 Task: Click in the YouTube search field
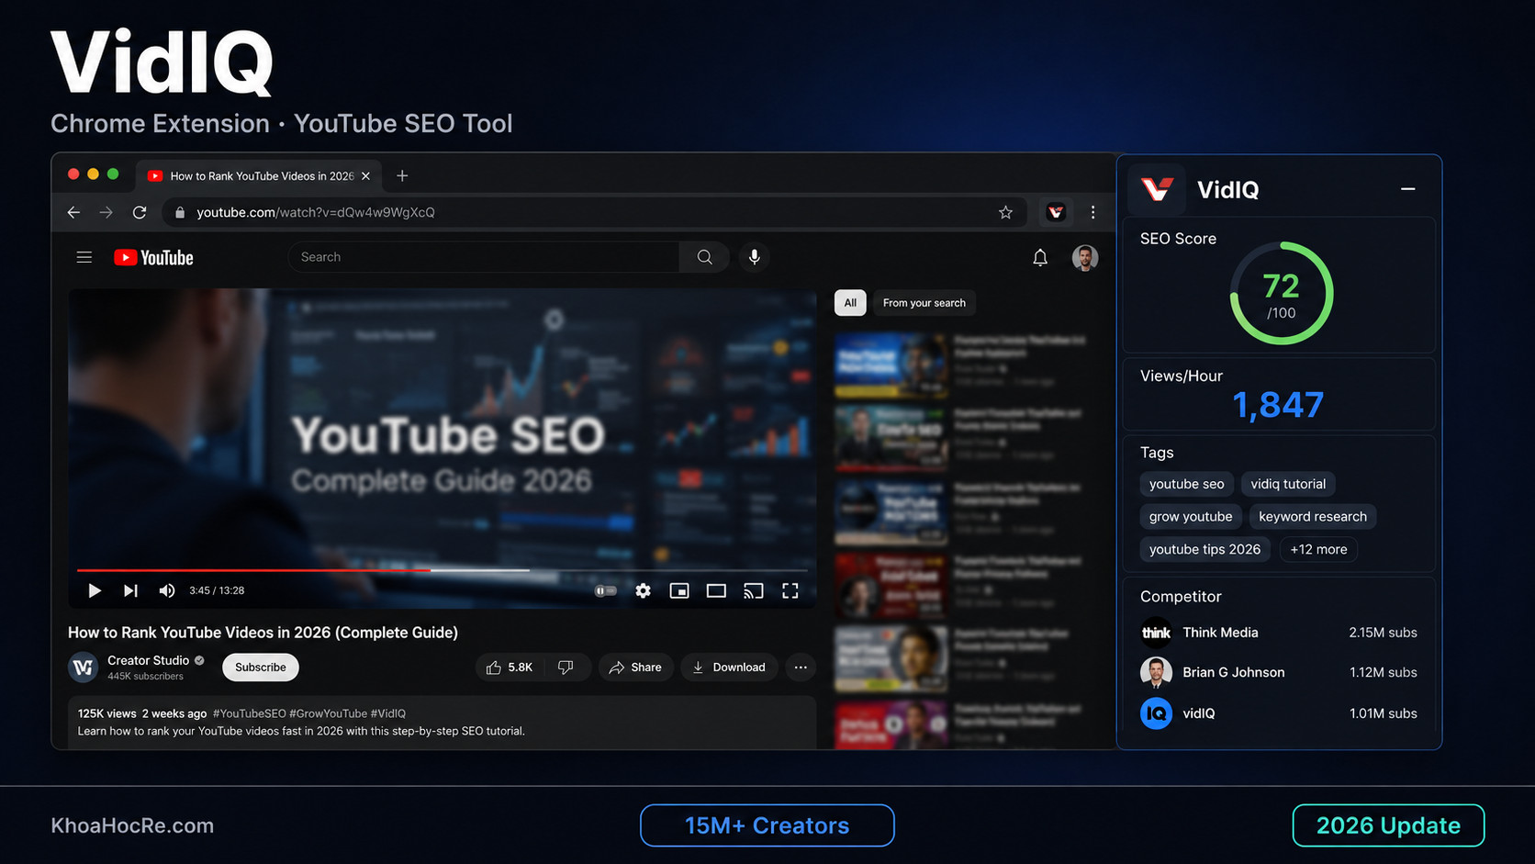pos(484,257)
